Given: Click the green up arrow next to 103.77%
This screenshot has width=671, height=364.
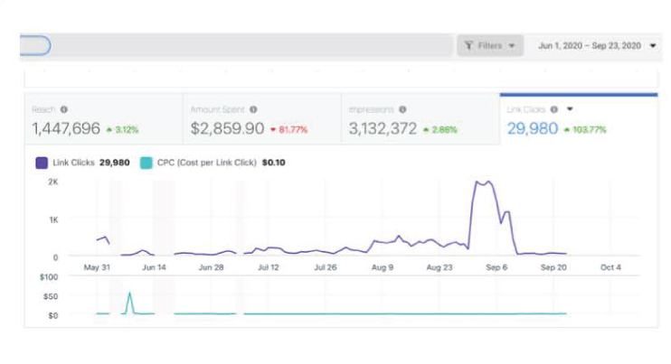Looking at the screenshot, I should (x=567, y=129).
